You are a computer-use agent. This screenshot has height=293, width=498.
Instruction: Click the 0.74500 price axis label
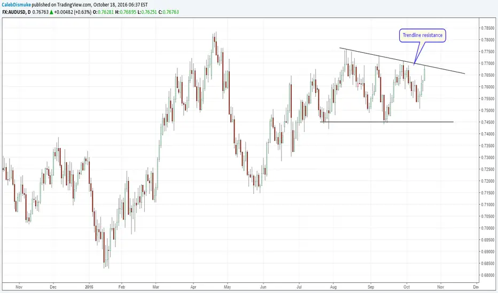pos(487,122)
